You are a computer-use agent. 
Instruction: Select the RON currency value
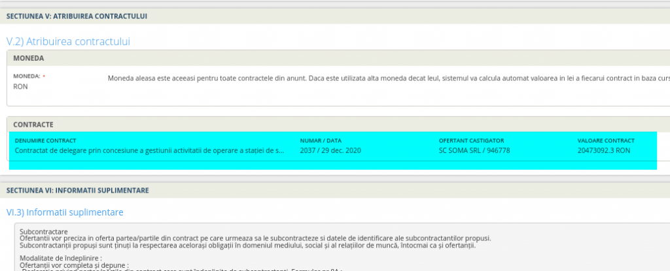pyautogui.click(x=20, y=86)
